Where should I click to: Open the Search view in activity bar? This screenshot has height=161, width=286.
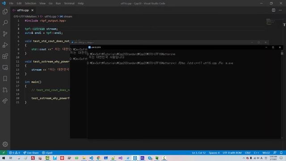[x=5, y=23]
